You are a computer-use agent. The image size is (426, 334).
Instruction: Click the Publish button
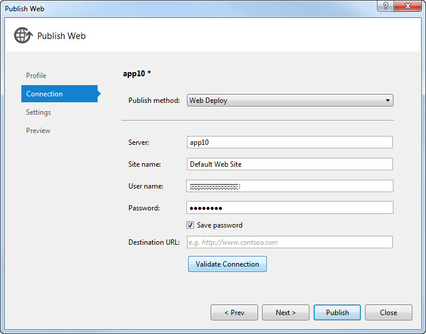point(337,313)
